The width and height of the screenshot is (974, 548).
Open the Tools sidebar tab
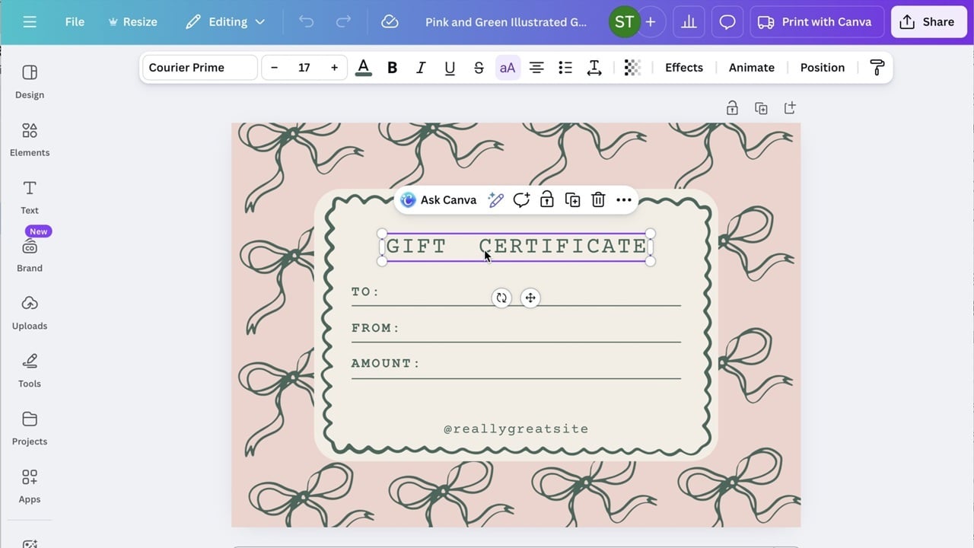pos(30,371)
